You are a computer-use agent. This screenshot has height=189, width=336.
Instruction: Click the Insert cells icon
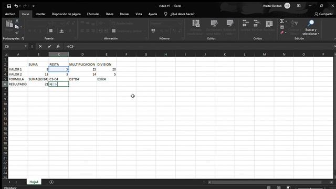[x=246, y=23]
